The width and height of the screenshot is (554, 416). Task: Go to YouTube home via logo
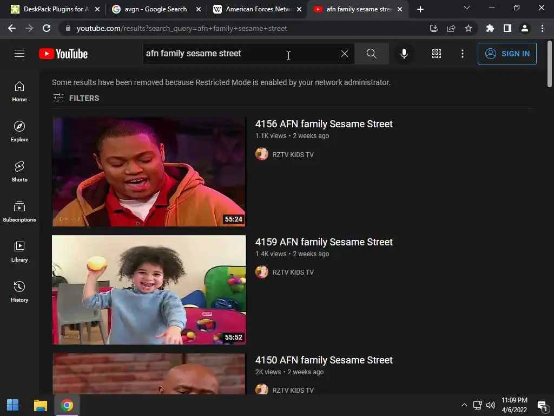(63, 54)
